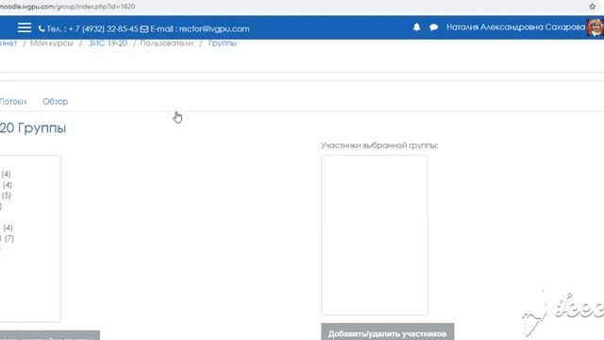Go to Пользователи breadcrumb
This screenshot has width=604, height=340.
(x=167, y=43)
